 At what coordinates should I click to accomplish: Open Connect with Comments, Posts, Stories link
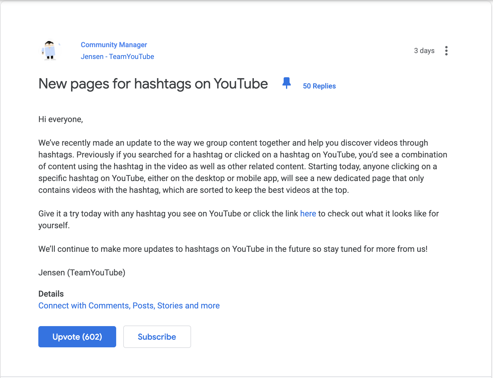point(129,305)
